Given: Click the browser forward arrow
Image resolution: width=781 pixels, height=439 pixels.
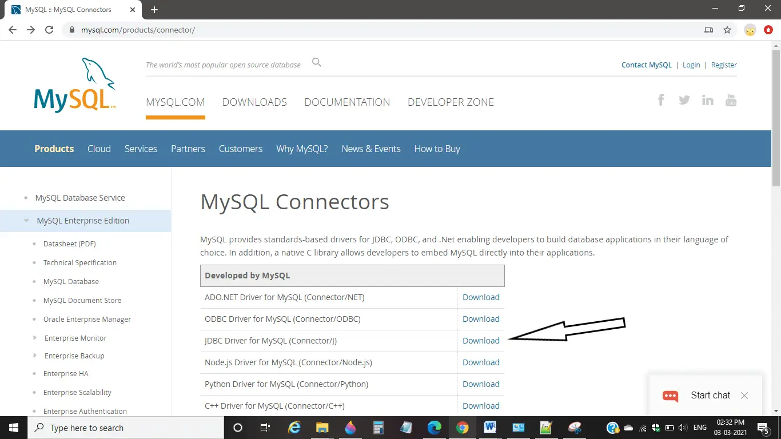Looking at the screenshot, I should tap(31, 30).
